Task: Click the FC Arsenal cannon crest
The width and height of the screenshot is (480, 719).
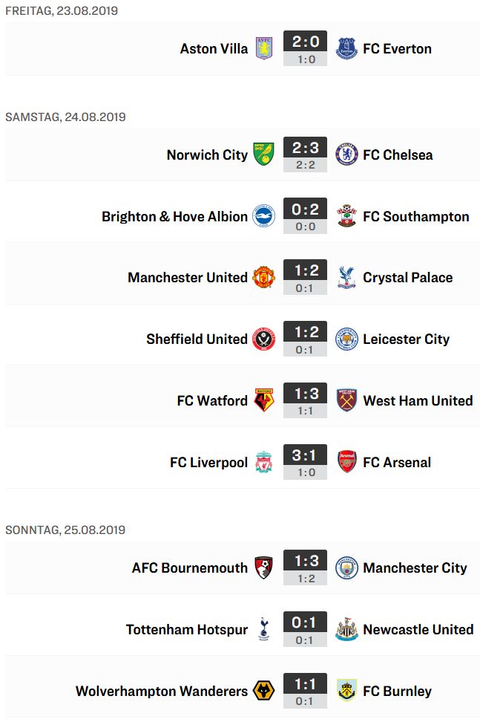Action: coord(346,462)
